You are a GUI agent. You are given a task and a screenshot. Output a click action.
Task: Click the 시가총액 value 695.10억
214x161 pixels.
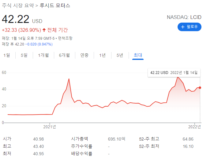[x=117, y=139]
